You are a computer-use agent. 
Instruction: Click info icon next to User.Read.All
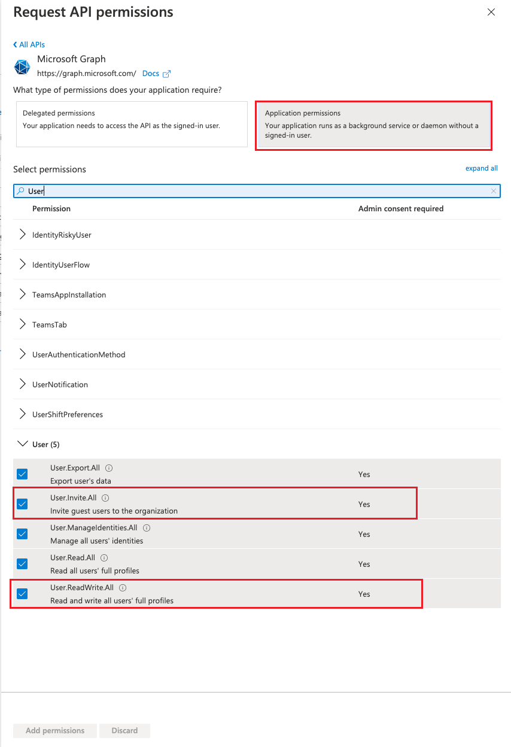point(104,558)
